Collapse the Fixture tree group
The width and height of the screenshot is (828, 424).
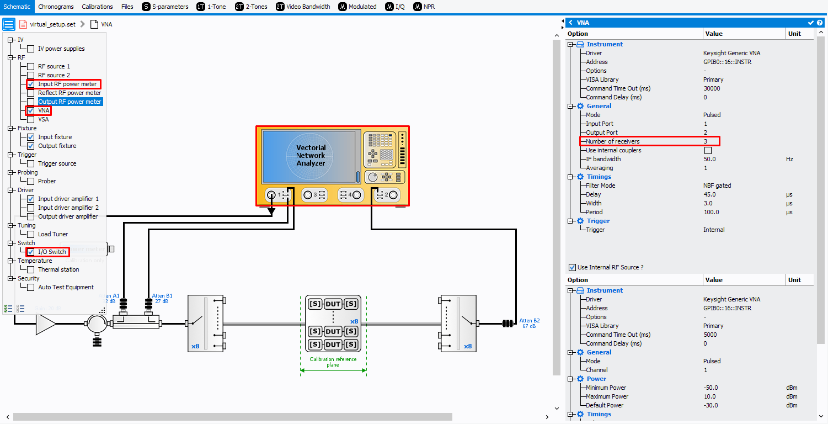(x=10, y=128)
